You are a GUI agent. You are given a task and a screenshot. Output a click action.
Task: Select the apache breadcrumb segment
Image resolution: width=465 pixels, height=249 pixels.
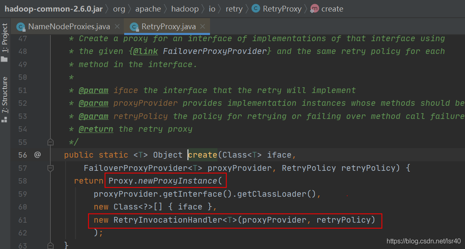tap(148, 9)
